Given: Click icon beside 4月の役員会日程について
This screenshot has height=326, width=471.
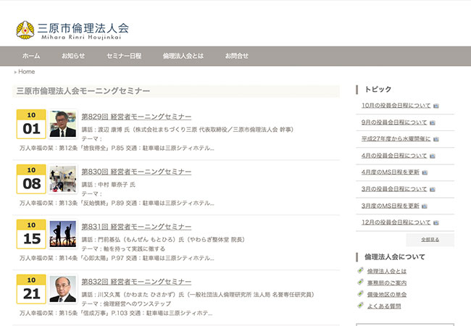Looking at the screenshot, I should click(433, 156).
